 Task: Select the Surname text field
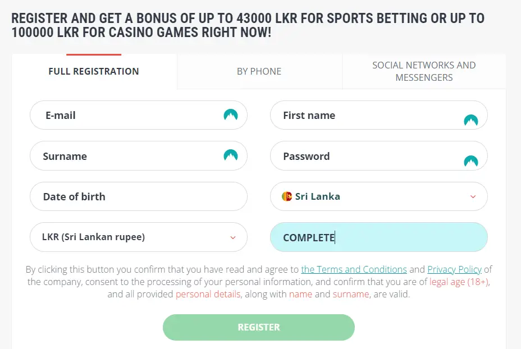click(x=129, y=156)
